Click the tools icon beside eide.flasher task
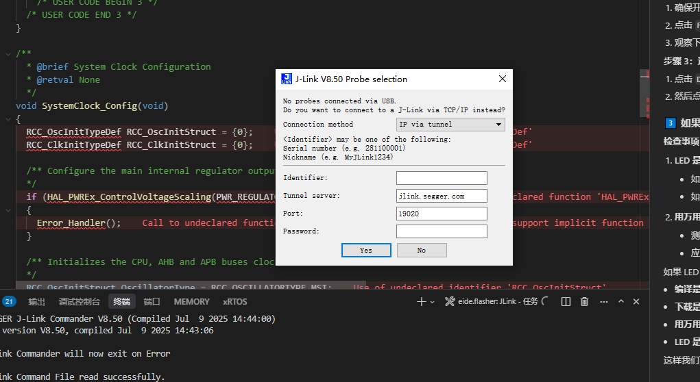700x382 pixels. (450, 302)
